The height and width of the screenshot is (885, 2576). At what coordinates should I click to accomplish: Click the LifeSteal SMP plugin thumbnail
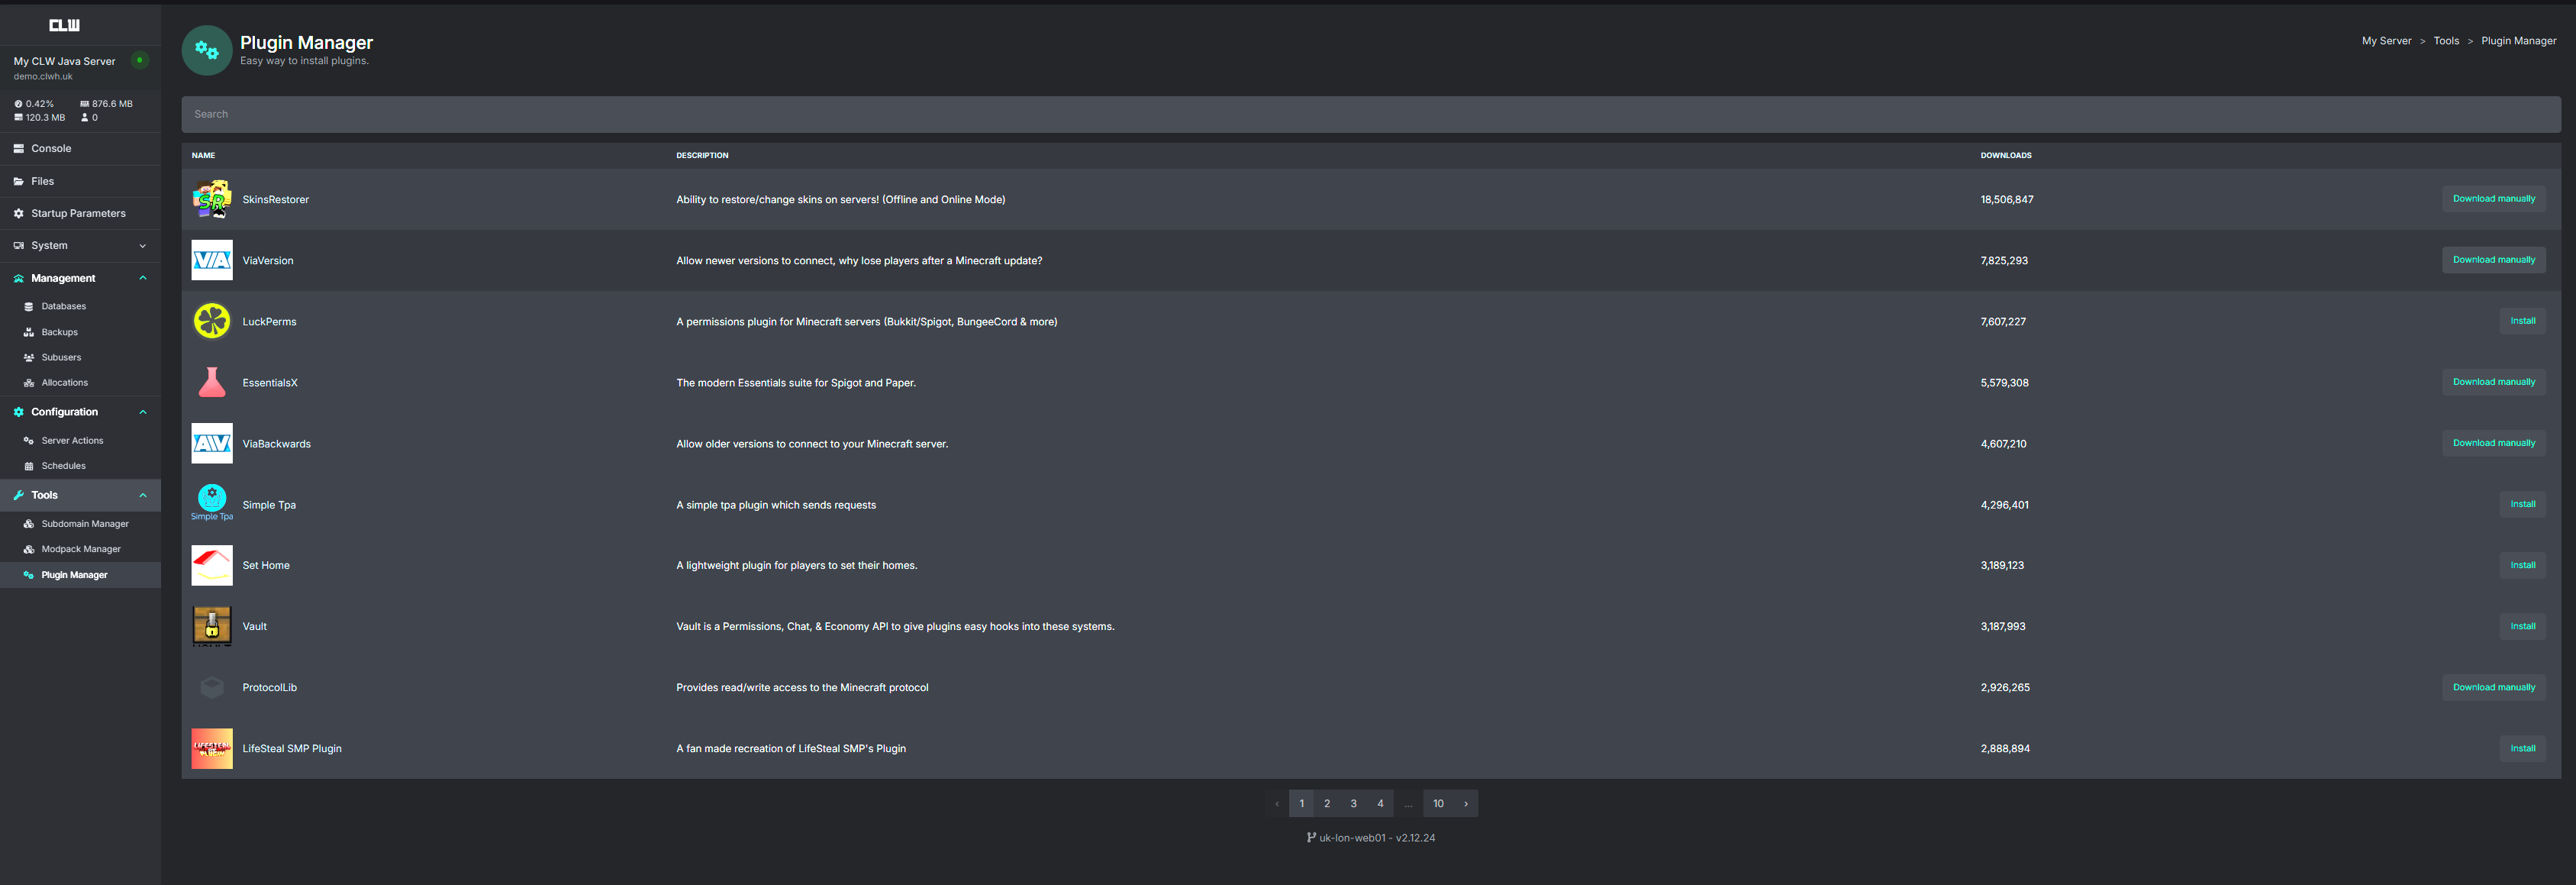(212, 748)
